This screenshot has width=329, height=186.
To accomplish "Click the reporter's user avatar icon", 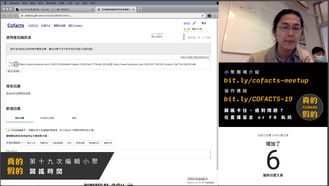I will tap(16, 64).
